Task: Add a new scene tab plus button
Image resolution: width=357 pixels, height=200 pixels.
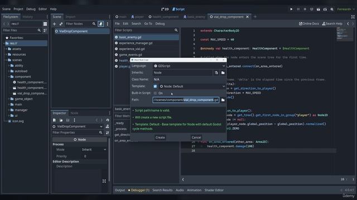Action: pos(255,17)
